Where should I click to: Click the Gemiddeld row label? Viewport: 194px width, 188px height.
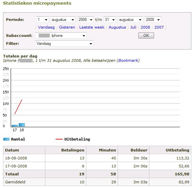point(15,182)
